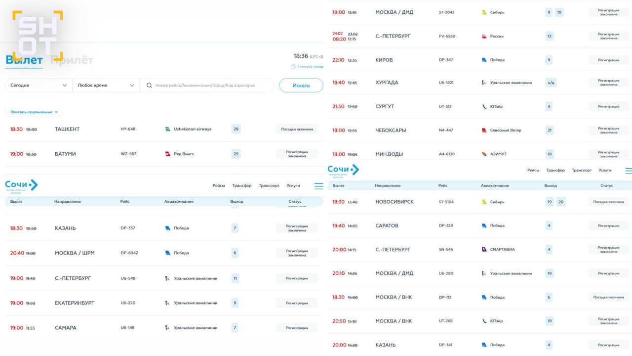Click the ЮТэйр logo on flight UT-512
Viewport: 632px width, 356px height.
pos(484,106)
